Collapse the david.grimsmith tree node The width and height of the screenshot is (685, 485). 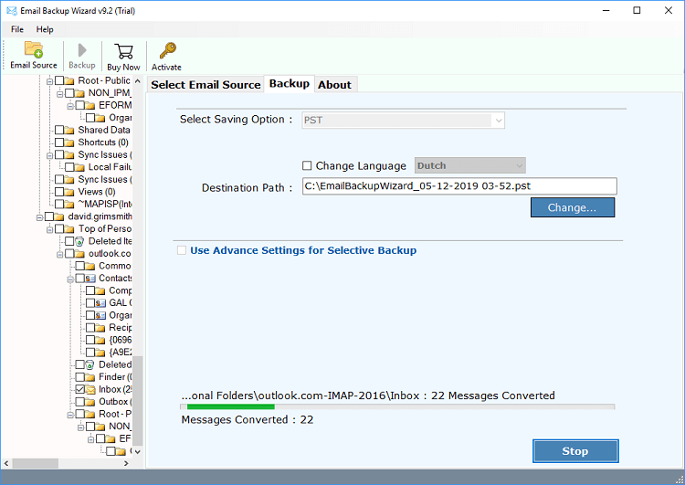(x=40, y=217)
